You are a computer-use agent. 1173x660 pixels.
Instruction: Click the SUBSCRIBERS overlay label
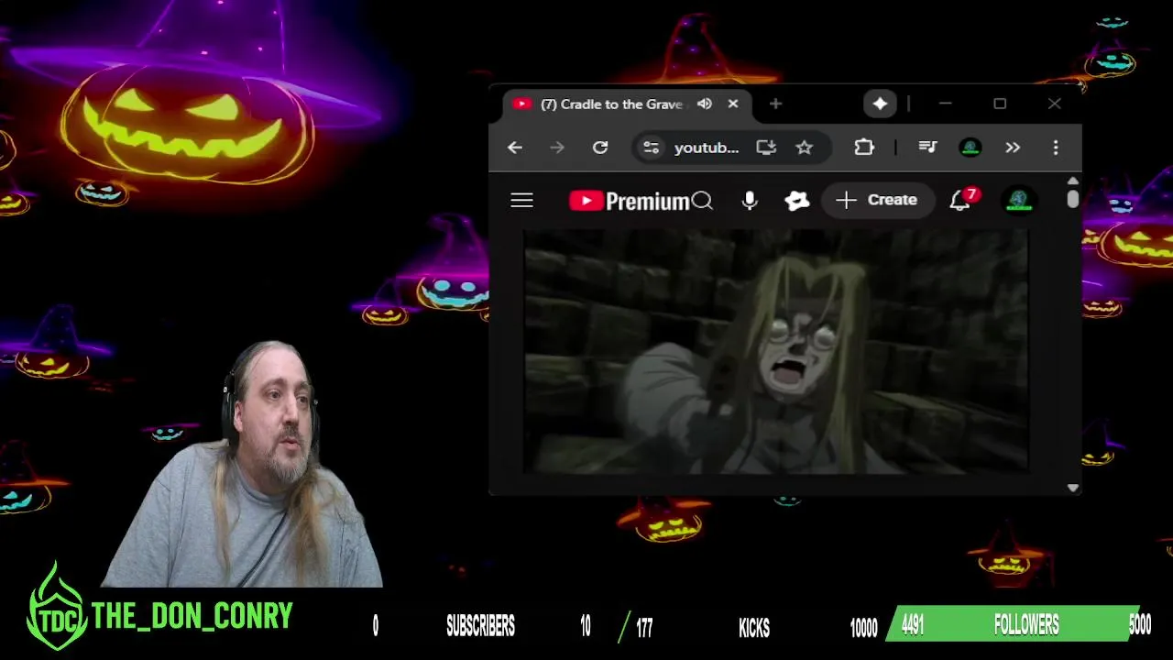tap(480, 626)
